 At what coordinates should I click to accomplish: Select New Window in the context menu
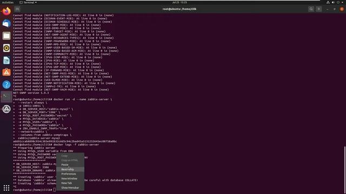70,178
